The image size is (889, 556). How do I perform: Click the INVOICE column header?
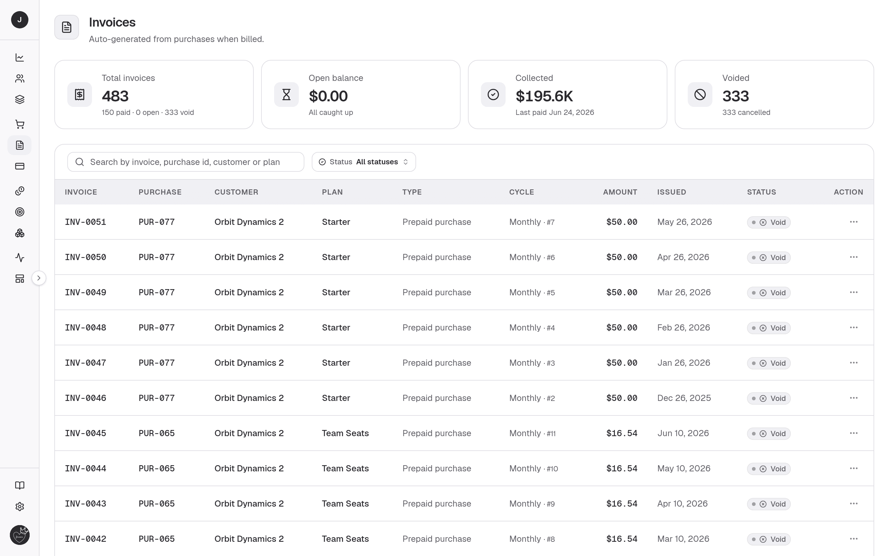tap(81, 192)
